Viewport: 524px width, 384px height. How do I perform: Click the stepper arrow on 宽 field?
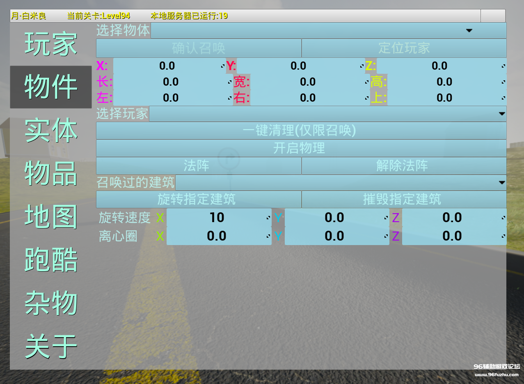[x=367, y=82]
